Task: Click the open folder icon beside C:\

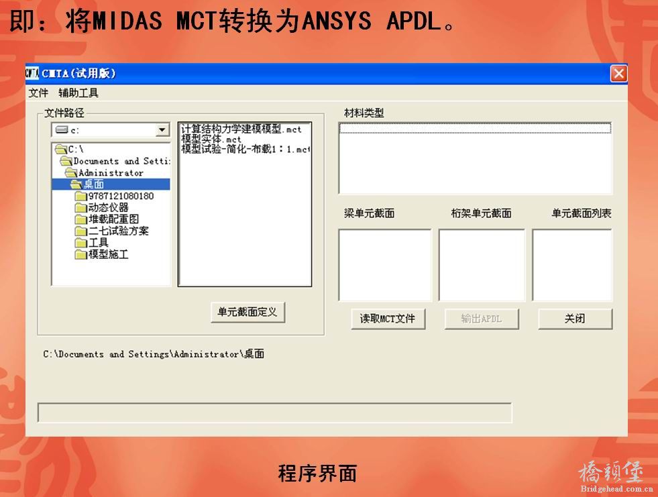Action: click(x=61, y=149)
